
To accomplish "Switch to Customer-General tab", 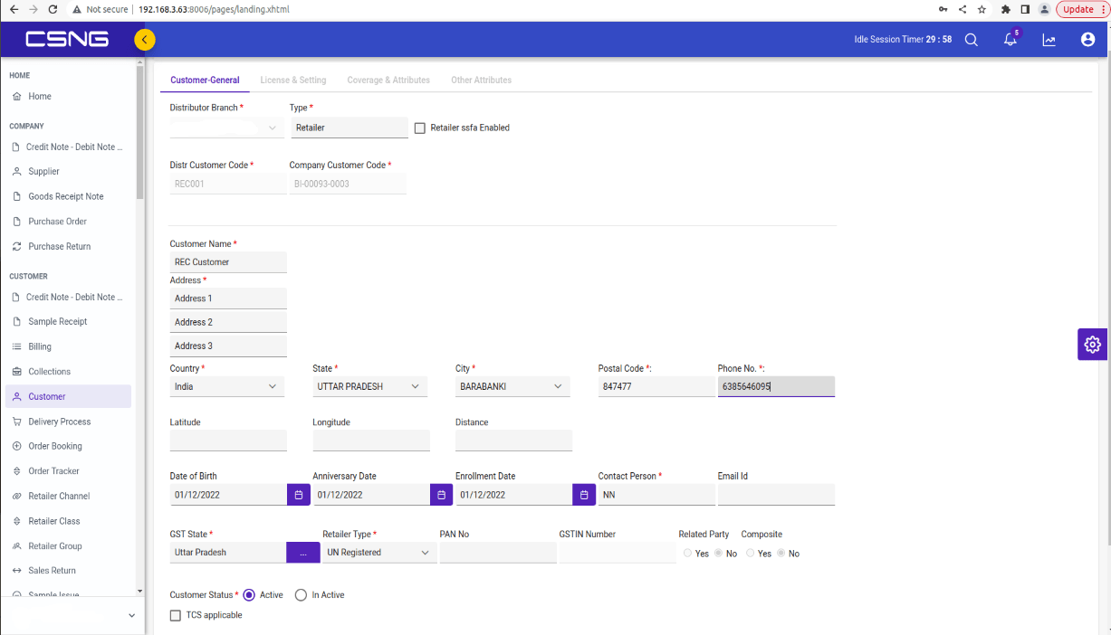I will click(x=205, y=81).
